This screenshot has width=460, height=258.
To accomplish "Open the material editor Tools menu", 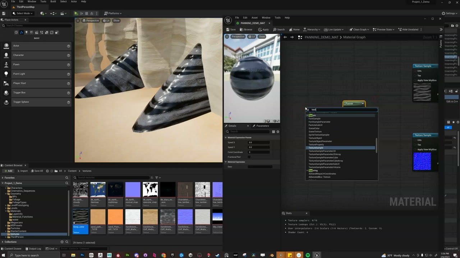I will pos(277,18).
